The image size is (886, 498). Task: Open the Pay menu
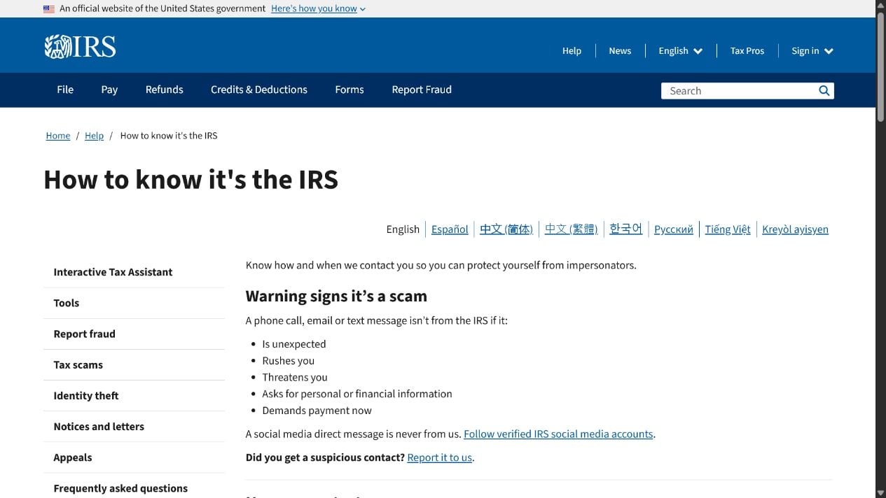pos(109,90)
